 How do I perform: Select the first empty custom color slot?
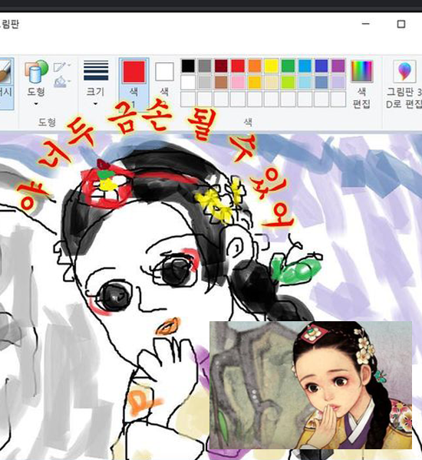(188, 99)
